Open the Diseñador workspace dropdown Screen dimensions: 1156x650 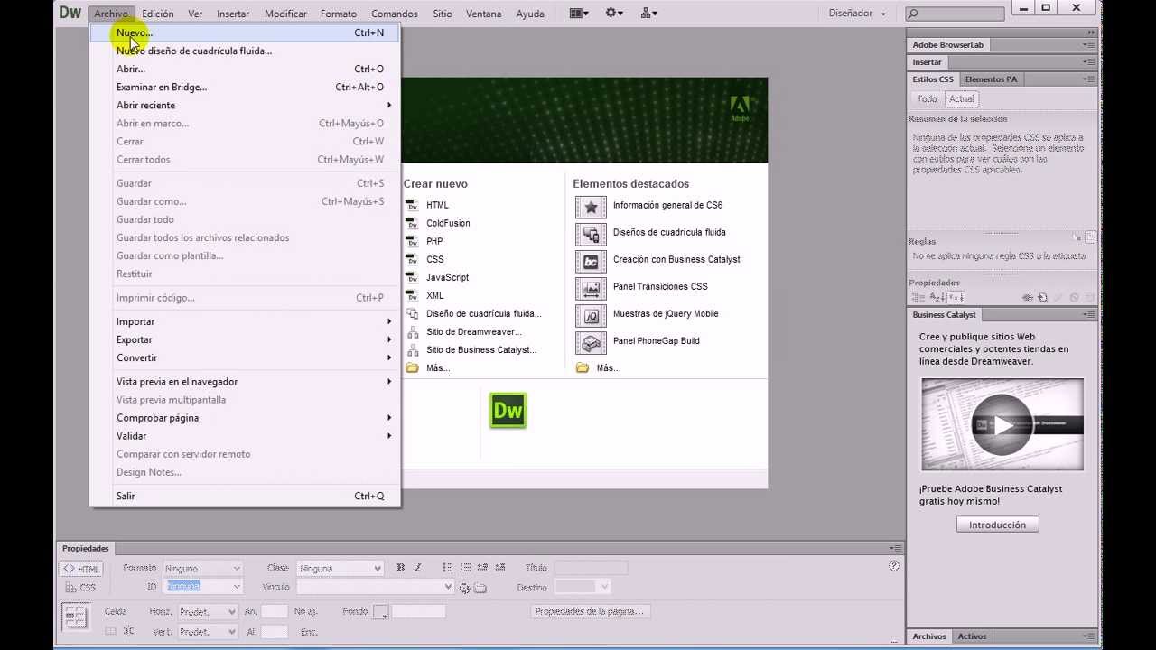[x=857, y=14]
